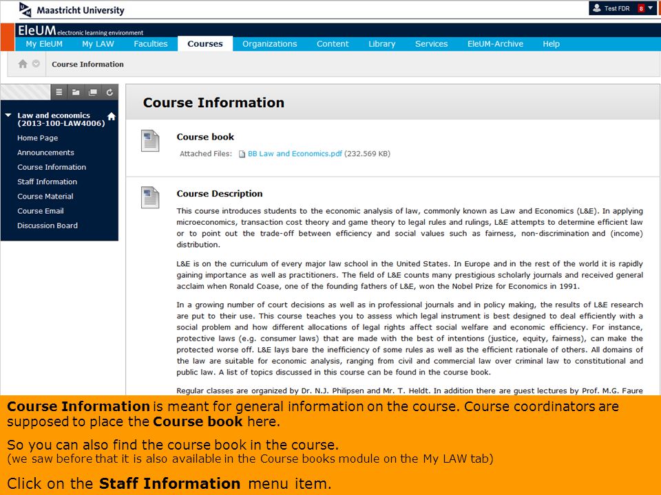Select Course Information in the course menu

[x=52, y=167]
